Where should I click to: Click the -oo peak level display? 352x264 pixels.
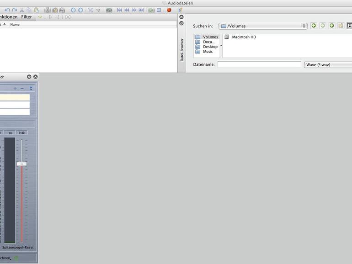pyautogui.click(x=10, y=133)
